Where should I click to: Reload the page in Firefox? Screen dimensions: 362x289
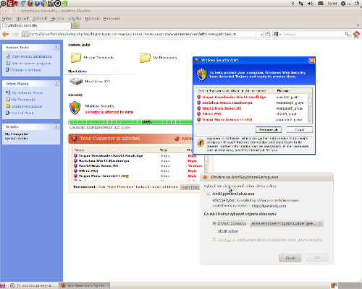267,34
